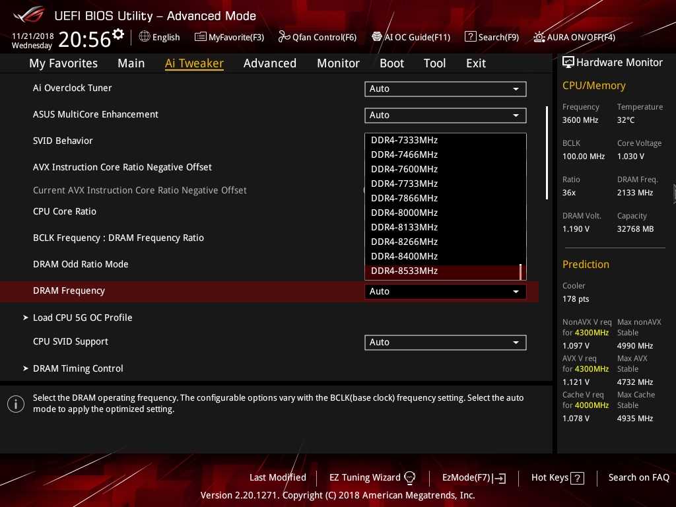Open Search(F9) question mark icon
676x507 pixels.
click(470, 37)
